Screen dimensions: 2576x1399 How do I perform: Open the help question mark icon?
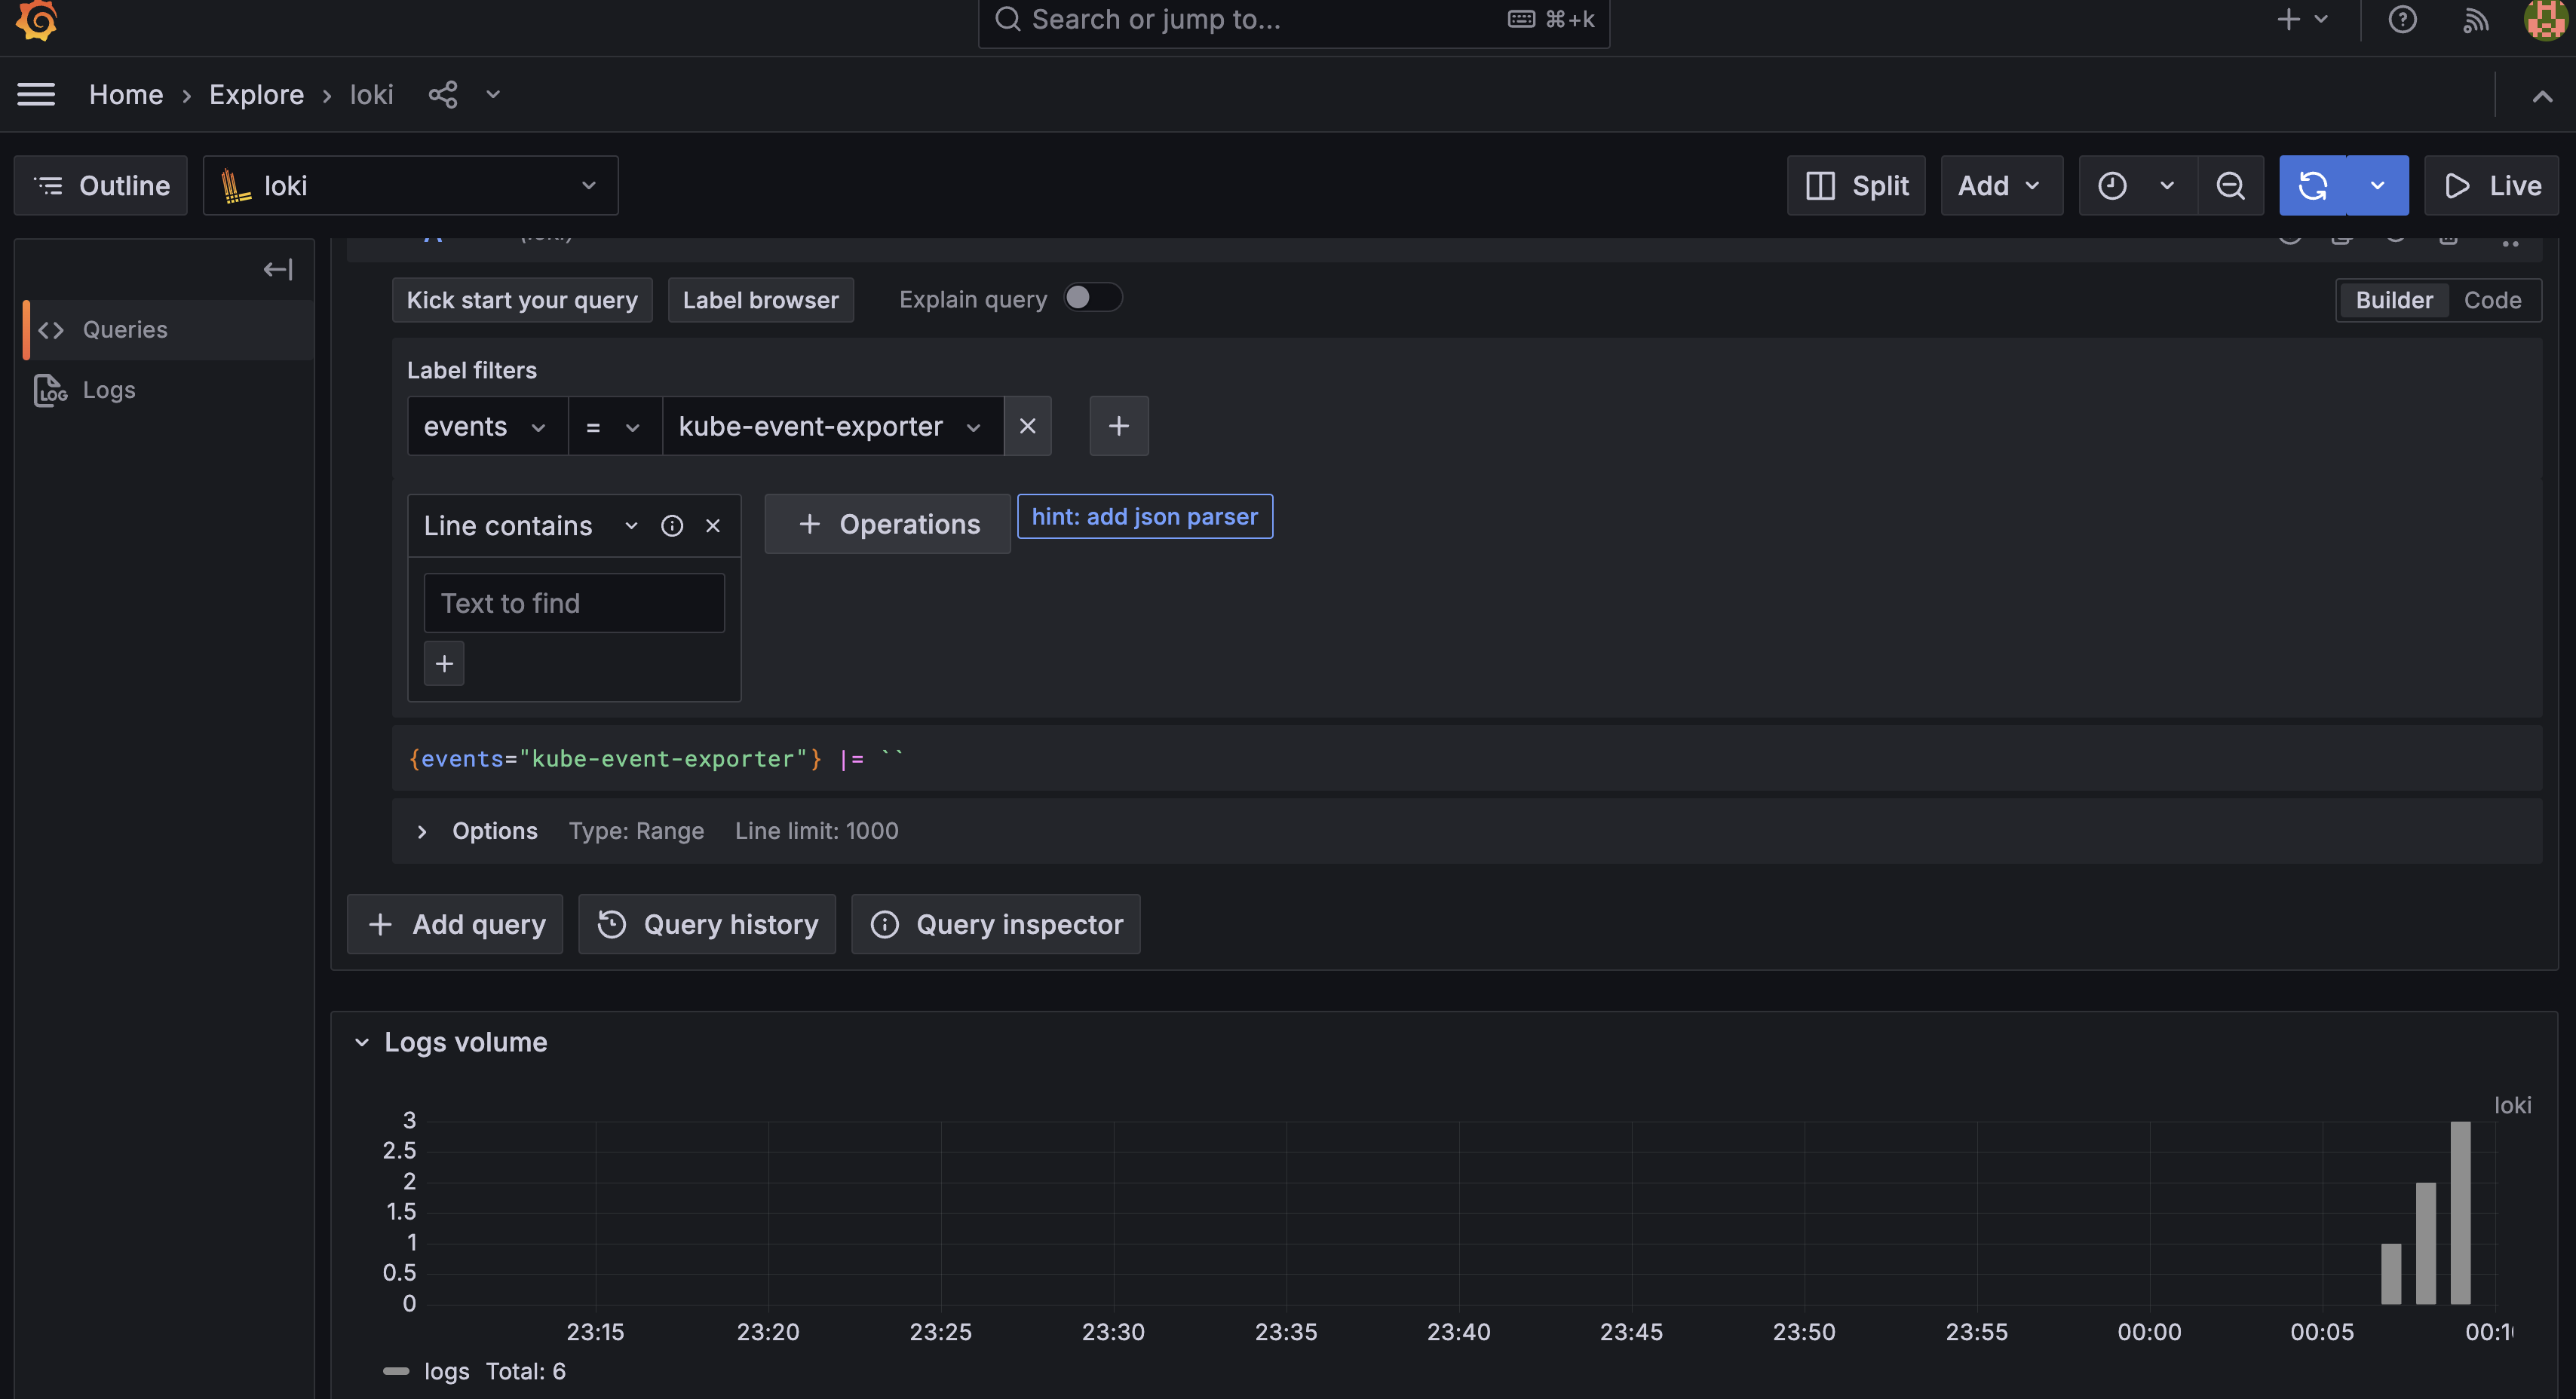[2402, 19]
